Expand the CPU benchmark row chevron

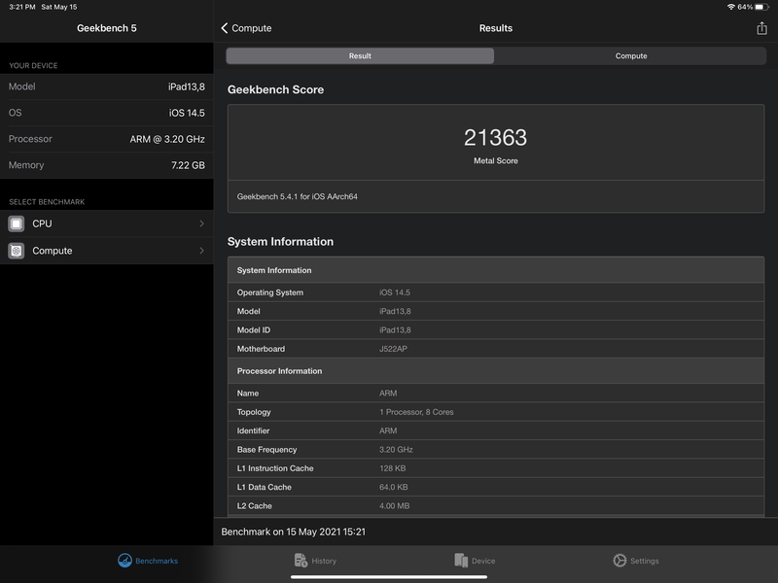point(201,223)
